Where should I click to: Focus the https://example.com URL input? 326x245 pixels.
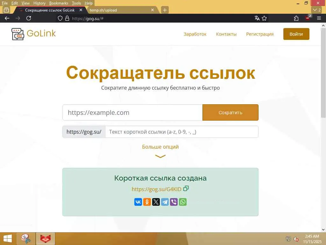tap(132, 113)
